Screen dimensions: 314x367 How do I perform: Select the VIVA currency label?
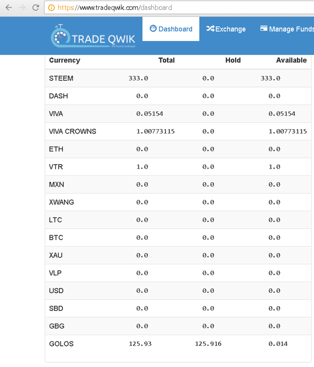pyautogui.click(x=56, y=114)
